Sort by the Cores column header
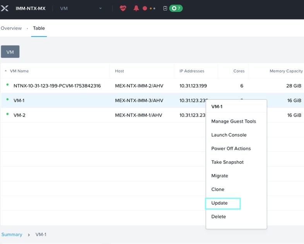The width and height of the screenshot is (304, 244). pos(239,71)
